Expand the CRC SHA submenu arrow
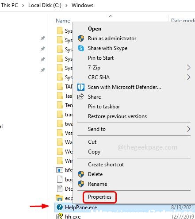Image resolution: width=195 pixels, height=219 pixels. (x=188, y=77)
